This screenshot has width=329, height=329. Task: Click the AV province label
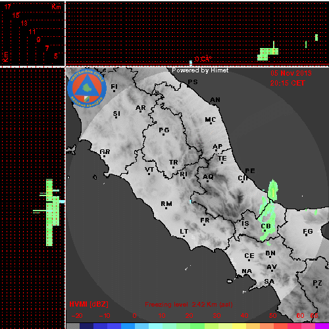272,267
